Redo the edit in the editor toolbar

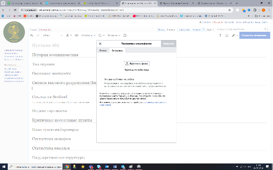coord(38,35)
